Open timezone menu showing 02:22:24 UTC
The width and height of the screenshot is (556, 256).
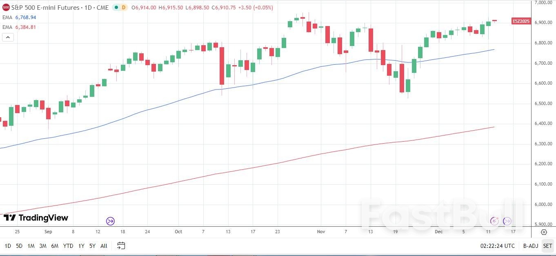497,246
